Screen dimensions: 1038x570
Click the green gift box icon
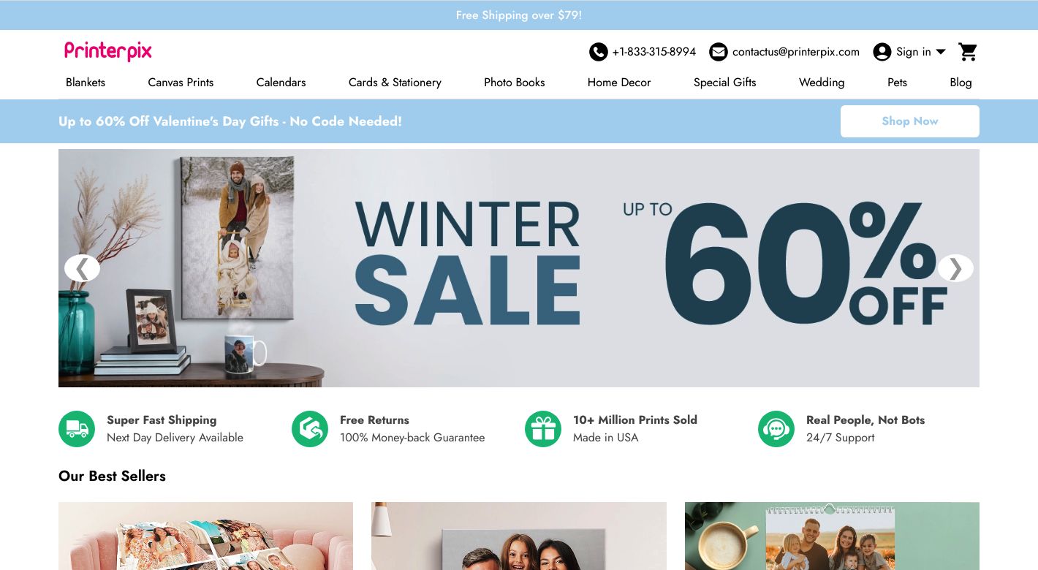543,429
